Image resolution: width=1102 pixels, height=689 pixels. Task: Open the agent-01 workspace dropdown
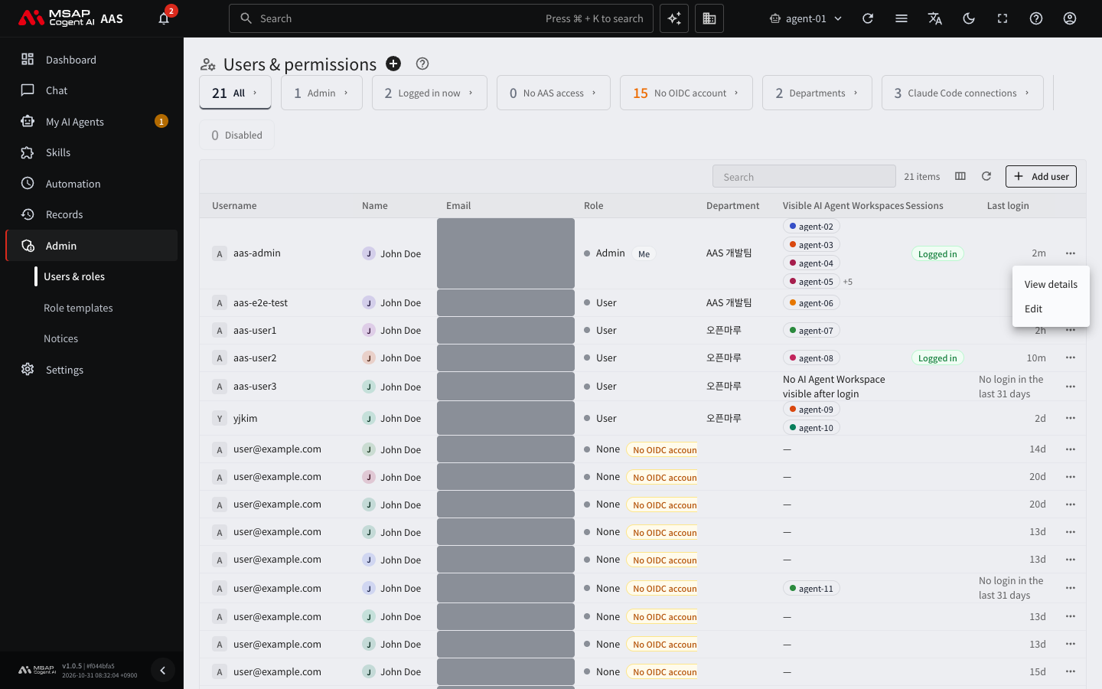click(x=806, y=18)
